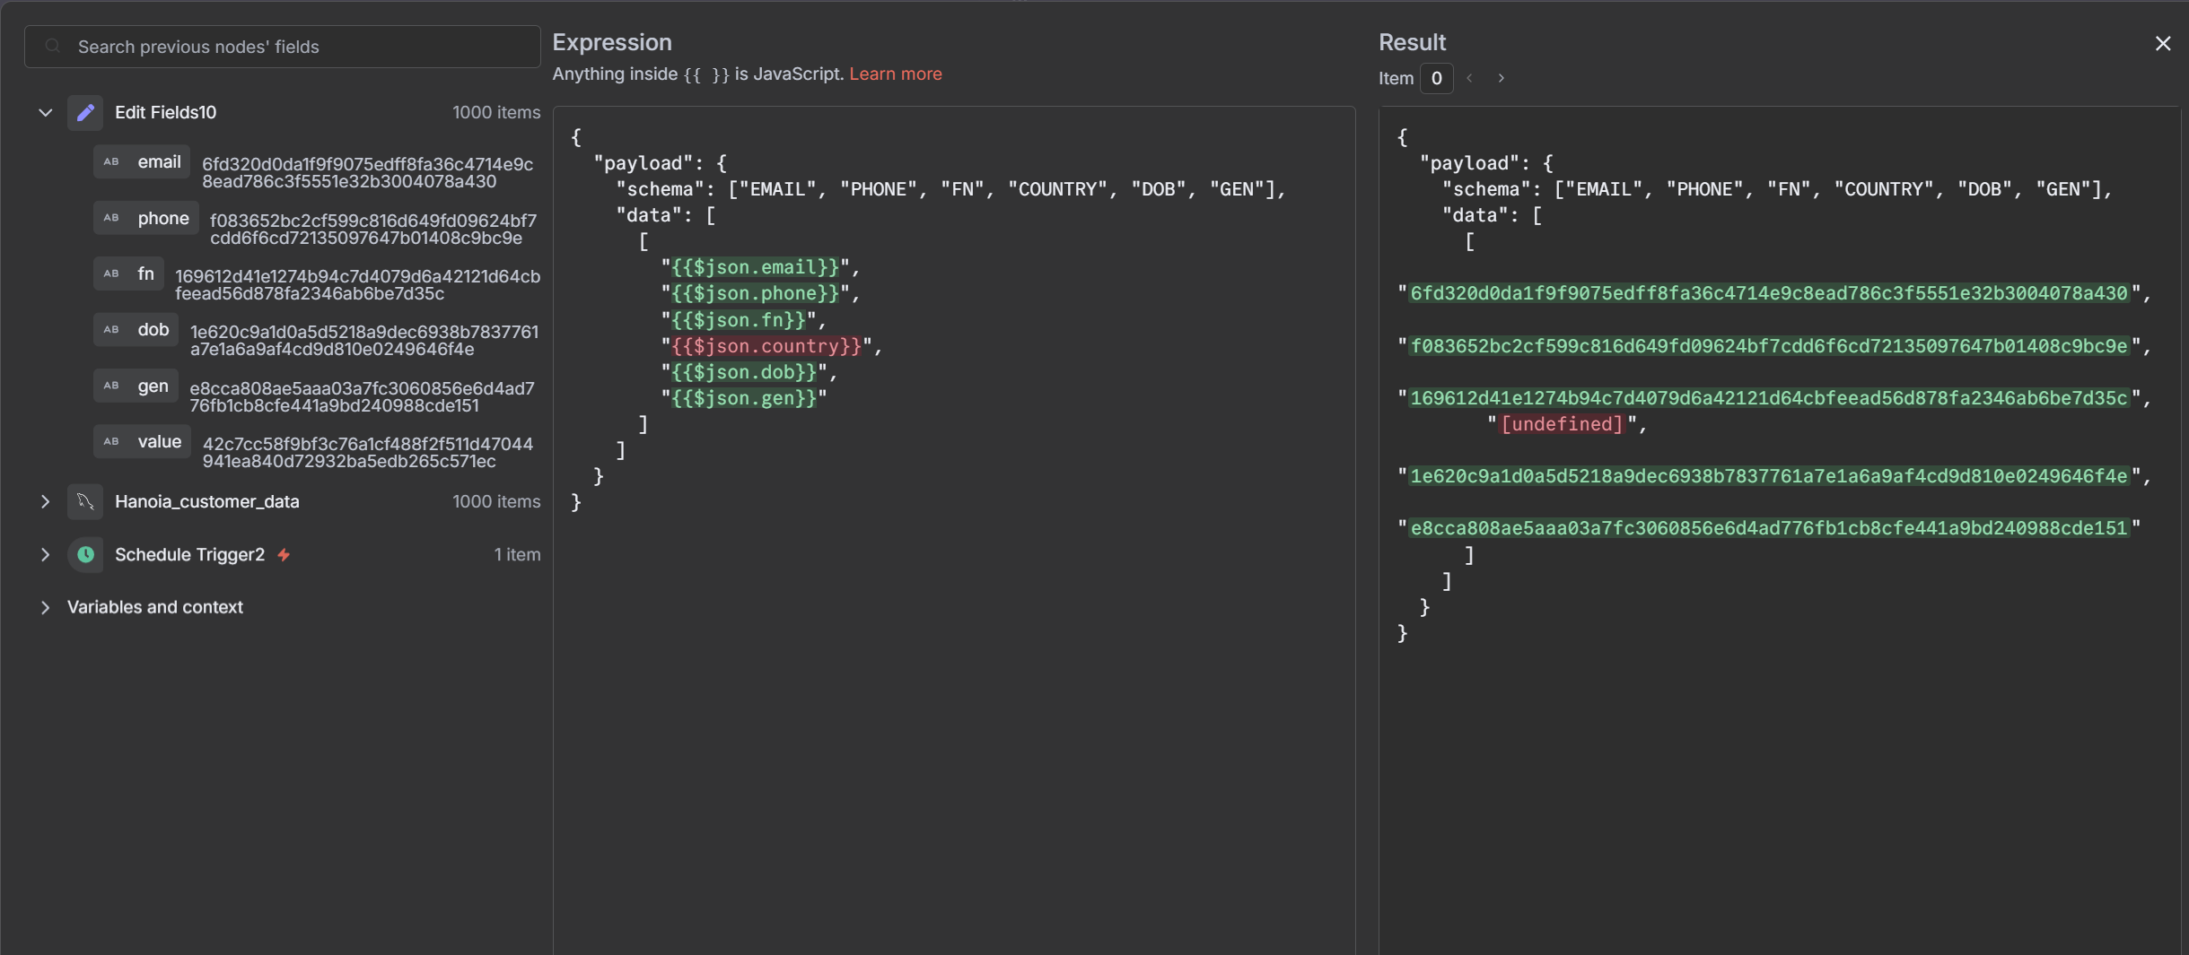
Task: Expand Variables and context section
Action: click(x=45, y=608)
